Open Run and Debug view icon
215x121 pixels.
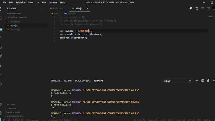point(1,37)
